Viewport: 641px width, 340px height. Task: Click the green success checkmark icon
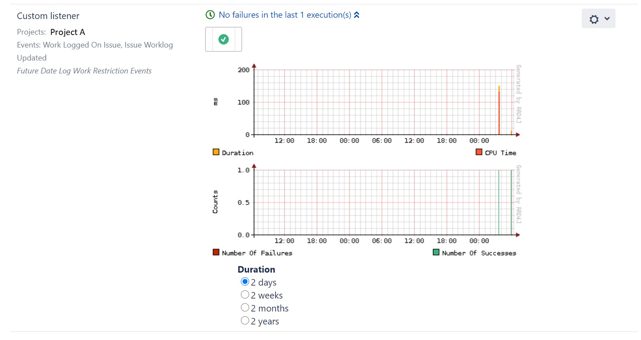tap(223, 39)
